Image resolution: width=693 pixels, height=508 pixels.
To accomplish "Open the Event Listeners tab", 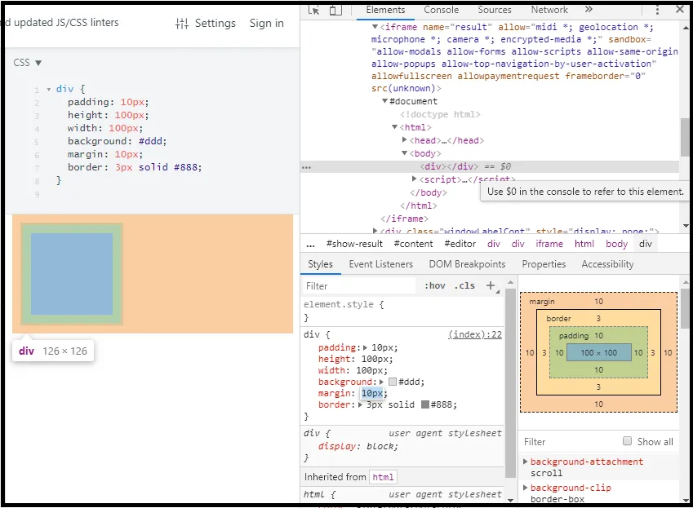I will 380,264.
